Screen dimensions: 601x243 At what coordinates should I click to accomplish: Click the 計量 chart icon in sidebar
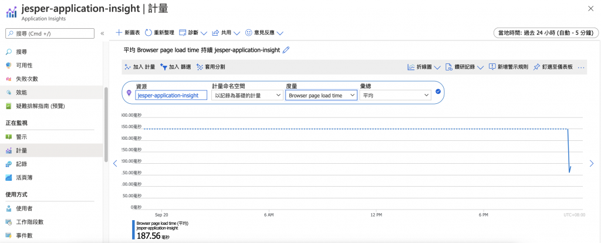tap(9, 151)
